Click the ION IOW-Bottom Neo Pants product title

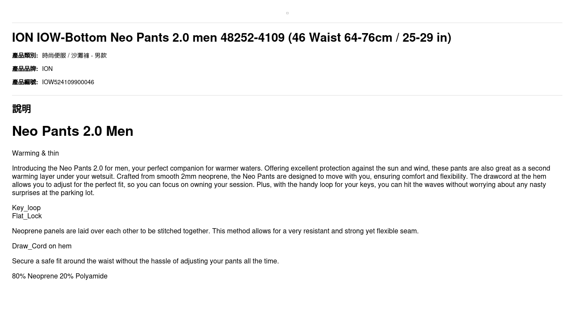(x=231, y=38)
